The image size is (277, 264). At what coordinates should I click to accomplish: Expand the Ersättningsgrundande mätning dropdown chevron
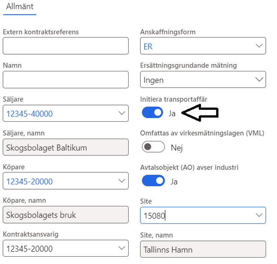pyautogui.click(x=259, y=79)
